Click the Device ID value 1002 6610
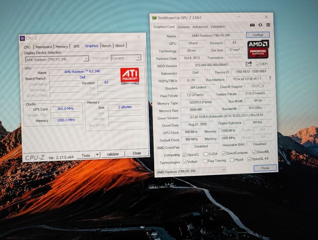Screen dimensions: 318x240 point(251,71)
